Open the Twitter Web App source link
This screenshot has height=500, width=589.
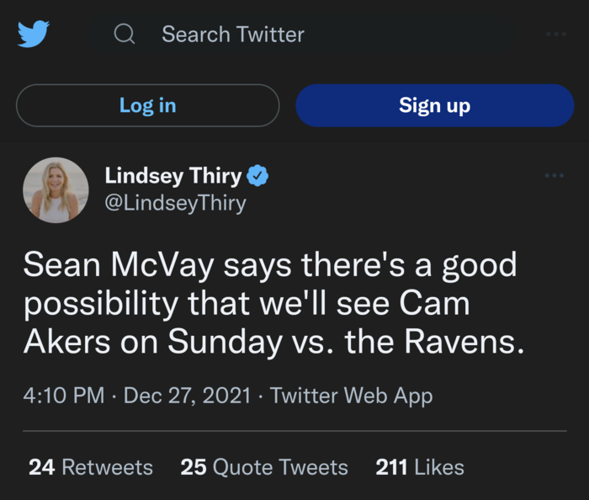coord(351,395)
